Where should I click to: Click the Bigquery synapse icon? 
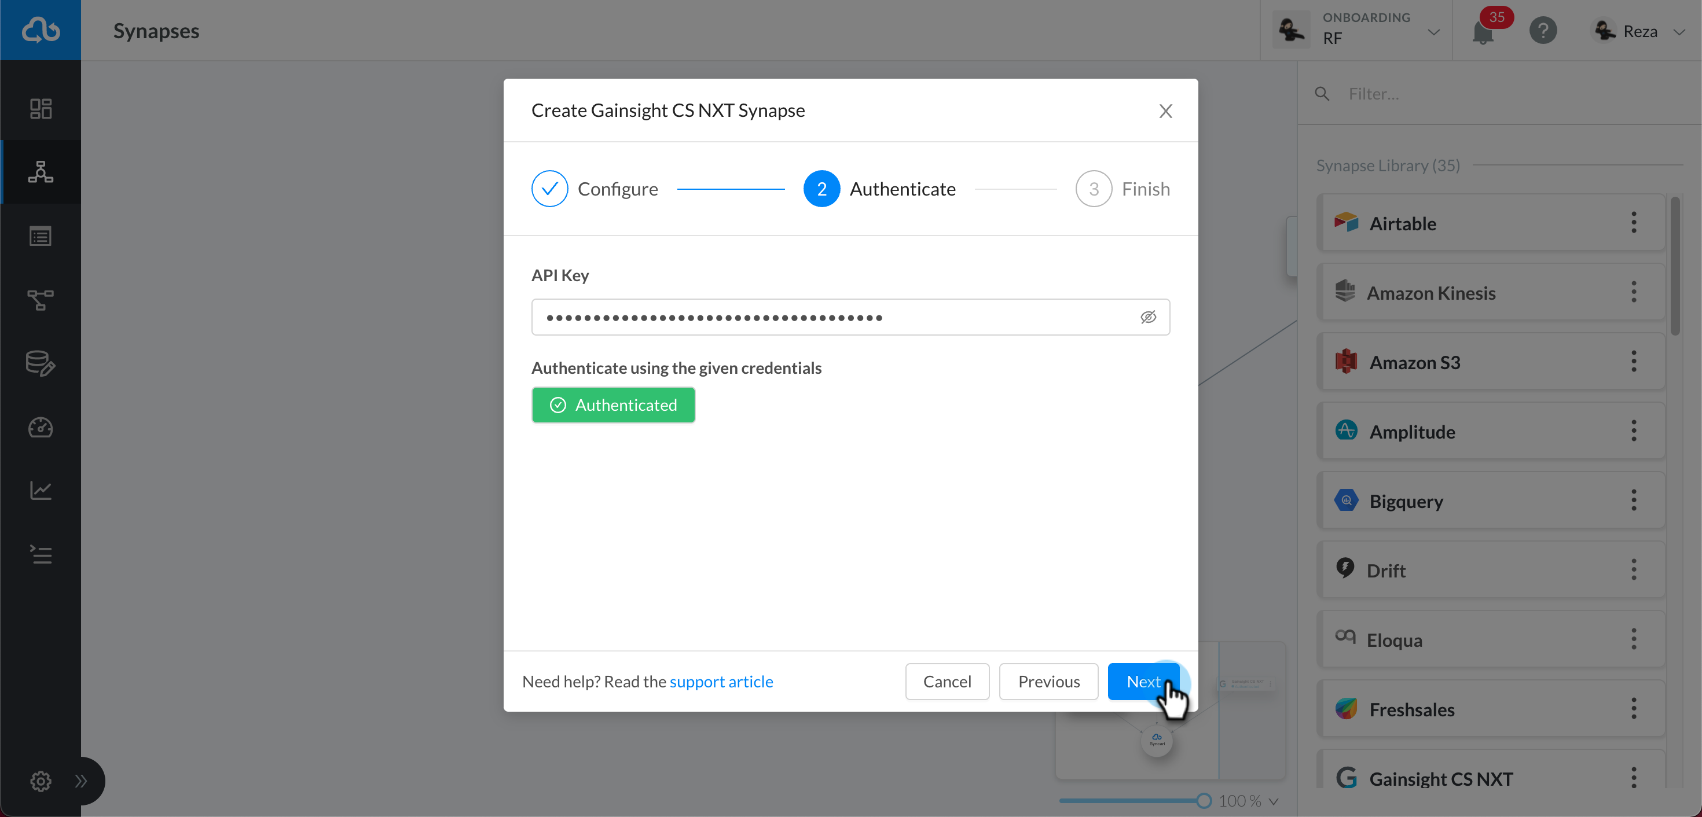point(1345,500)
